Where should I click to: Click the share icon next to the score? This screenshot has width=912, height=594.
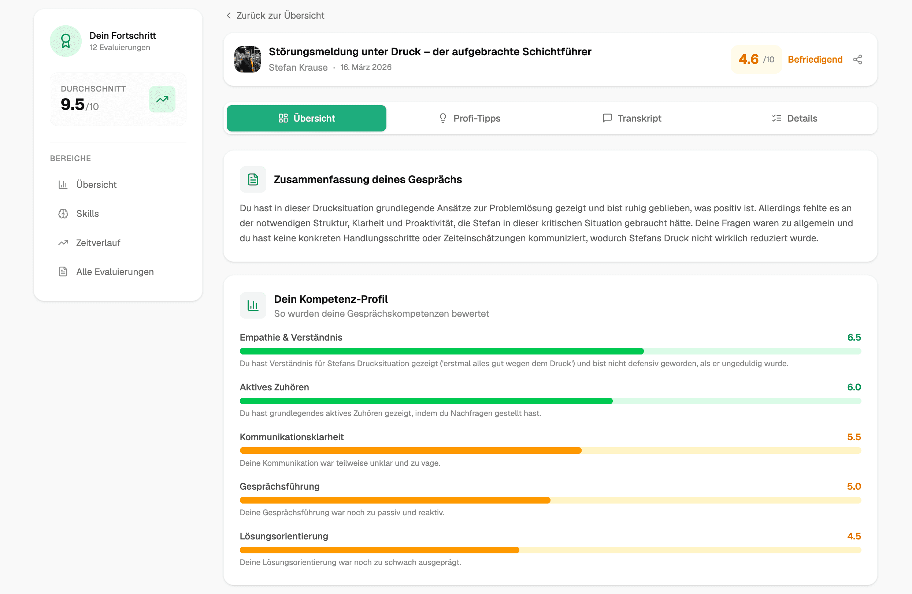point(857,59)
